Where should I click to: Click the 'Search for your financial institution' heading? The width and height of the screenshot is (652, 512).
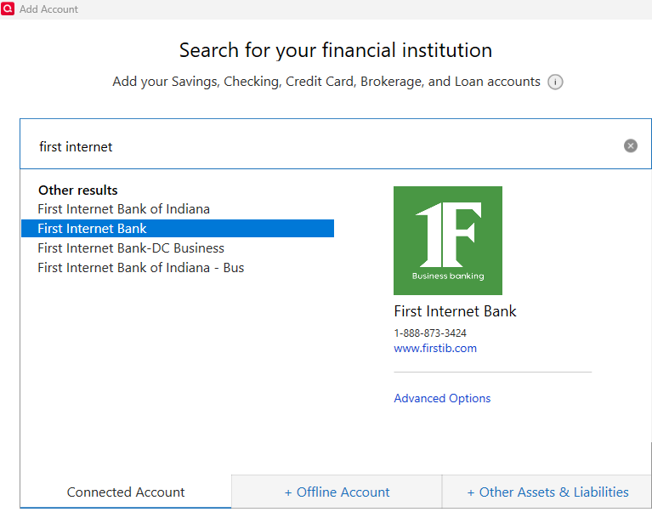[x=336, y=50]
